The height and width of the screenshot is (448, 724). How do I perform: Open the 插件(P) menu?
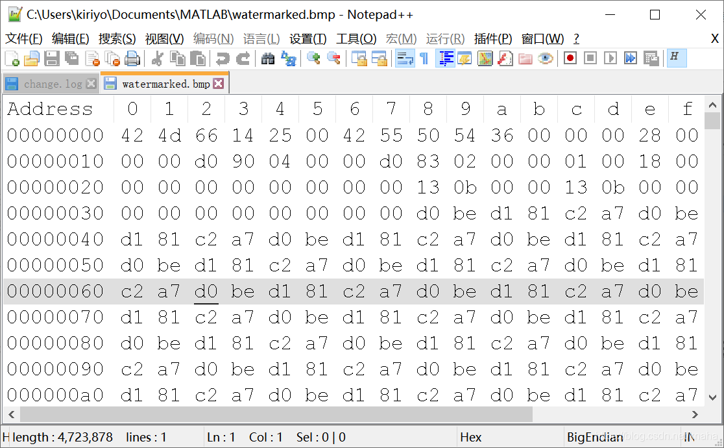coord(493,39)
